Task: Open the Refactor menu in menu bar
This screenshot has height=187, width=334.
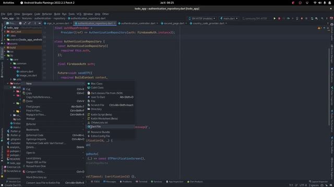Action: coord(47,14)
